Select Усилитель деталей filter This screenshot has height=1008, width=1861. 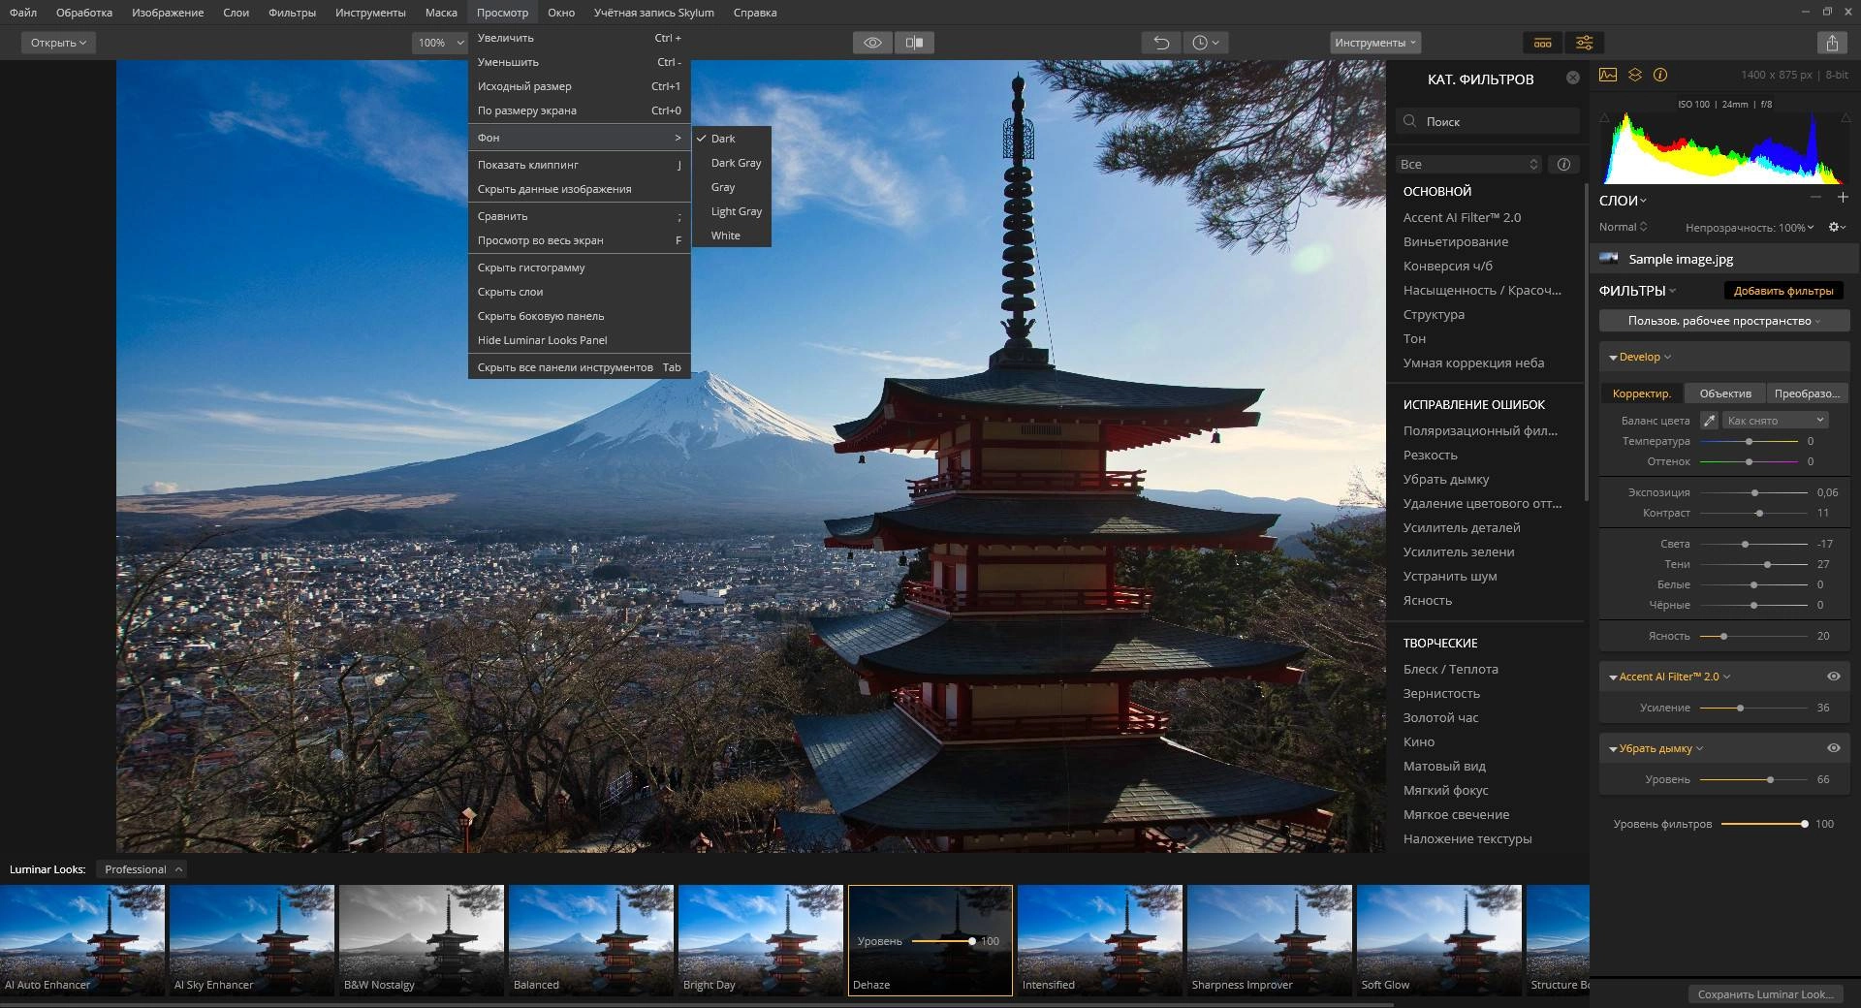coord(1462,527)
